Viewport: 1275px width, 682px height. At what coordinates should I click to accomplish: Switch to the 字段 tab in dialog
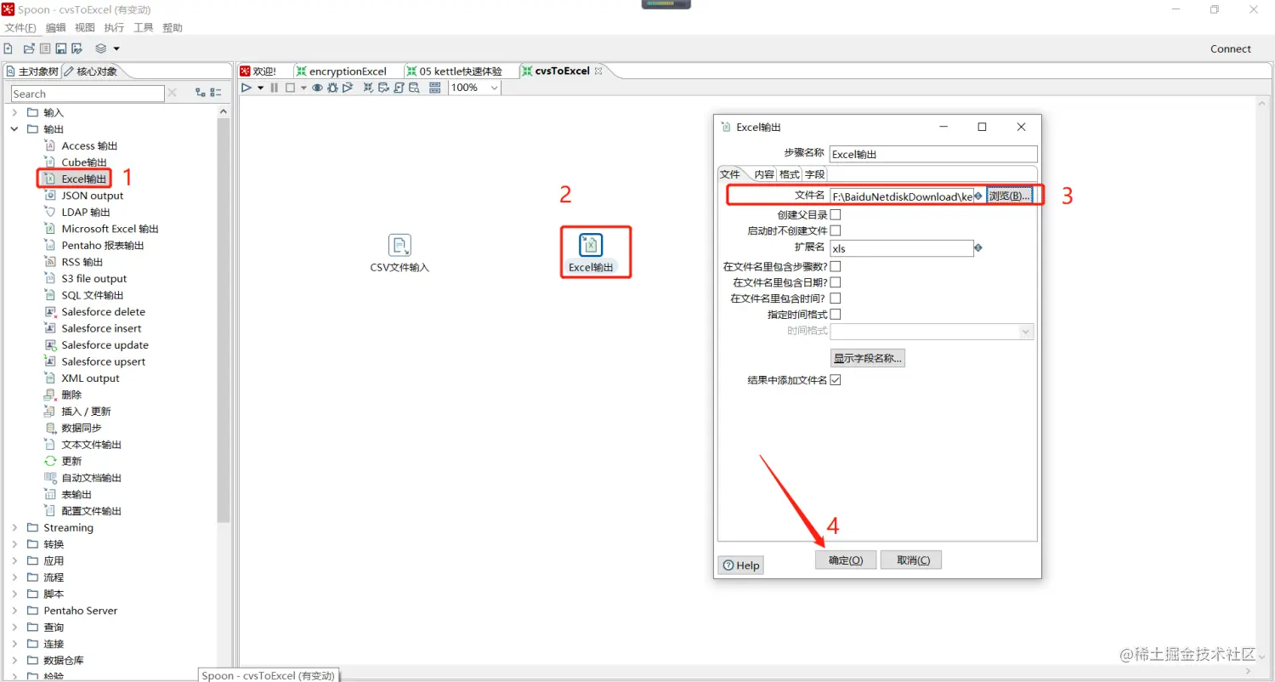click(x=815, y=174)
